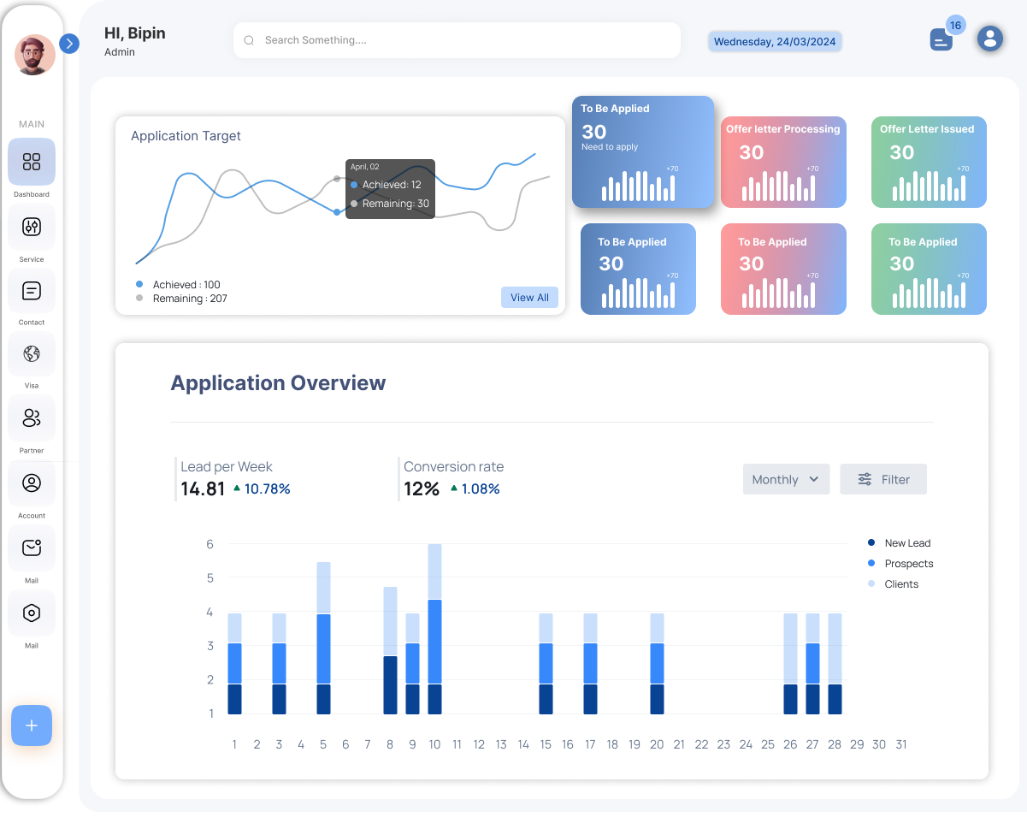Viewport: 1027px width, 823px height.
Task: Open the user profile icon at top right
Action: 990,38
